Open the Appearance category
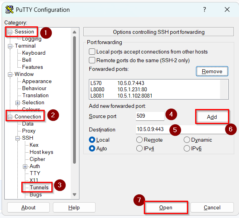 point(37,81)
